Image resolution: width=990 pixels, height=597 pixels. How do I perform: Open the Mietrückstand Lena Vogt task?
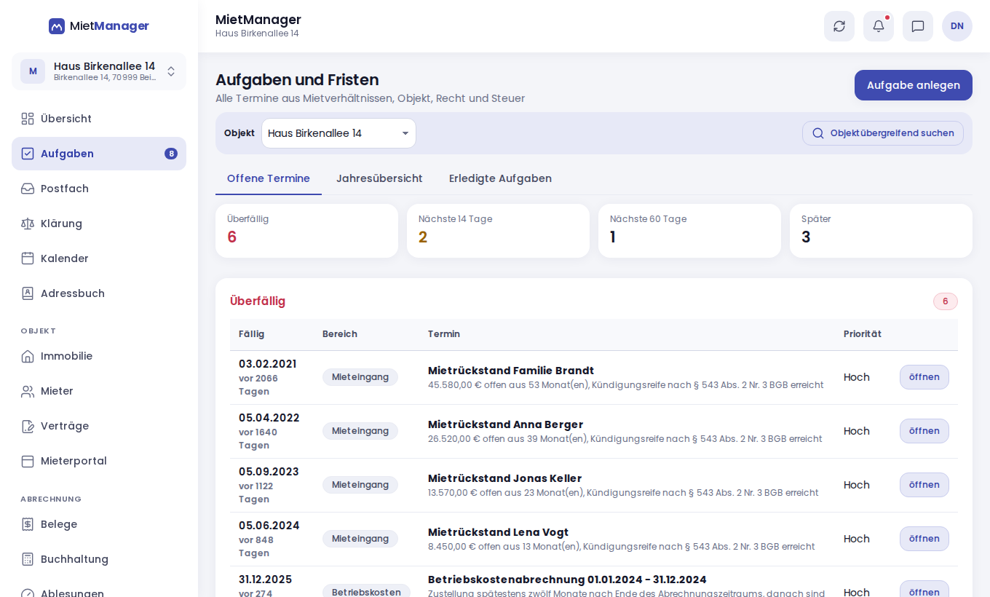924,539
